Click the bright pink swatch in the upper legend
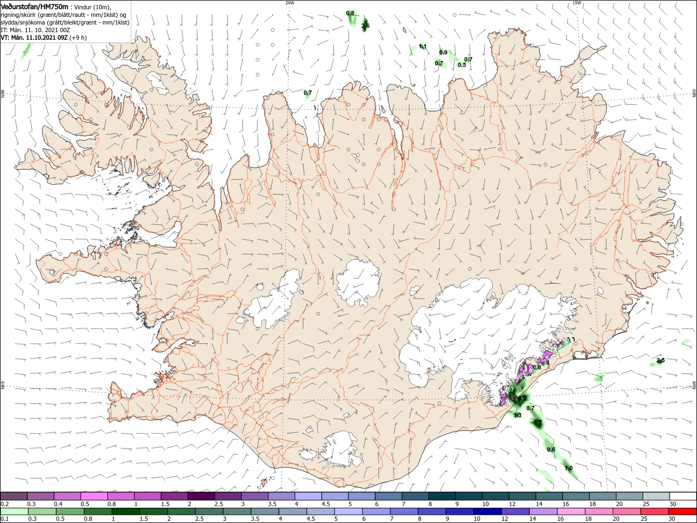The image size is (697, 523). (94, 496)
